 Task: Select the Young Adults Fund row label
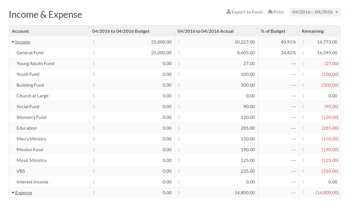[35, 63]
